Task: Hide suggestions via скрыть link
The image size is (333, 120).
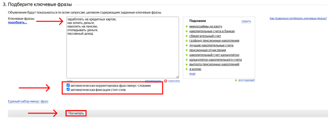Action: (246, 21)
